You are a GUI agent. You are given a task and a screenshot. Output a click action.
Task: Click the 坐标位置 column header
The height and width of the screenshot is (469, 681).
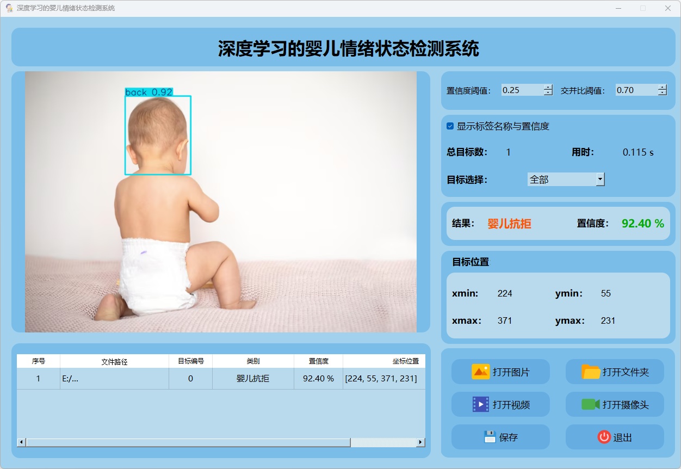click(x=385, y=361)
